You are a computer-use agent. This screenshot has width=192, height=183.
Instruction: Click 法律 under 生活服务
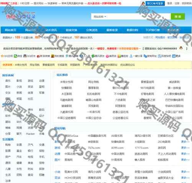point(8,181)
